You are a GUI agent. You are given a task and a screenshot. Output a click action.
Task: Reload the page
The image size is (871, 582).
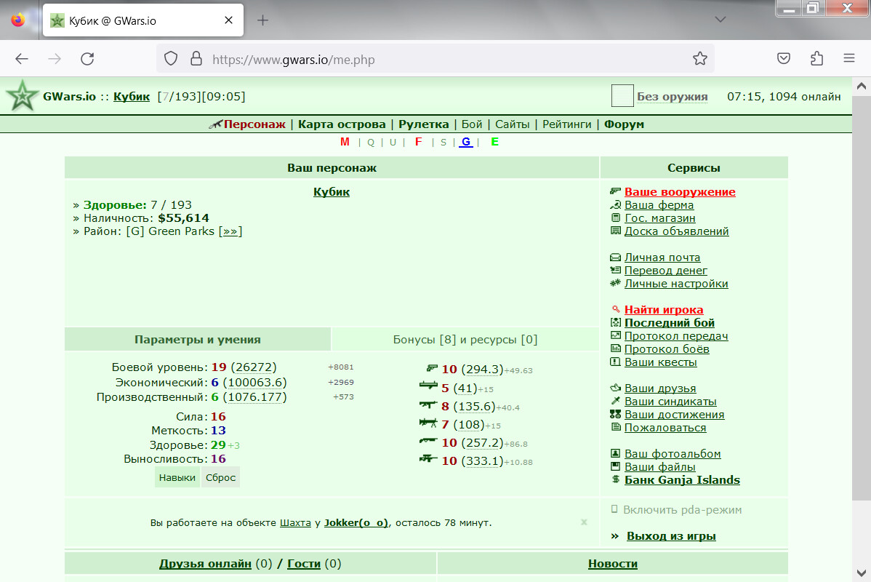point(87,59)
